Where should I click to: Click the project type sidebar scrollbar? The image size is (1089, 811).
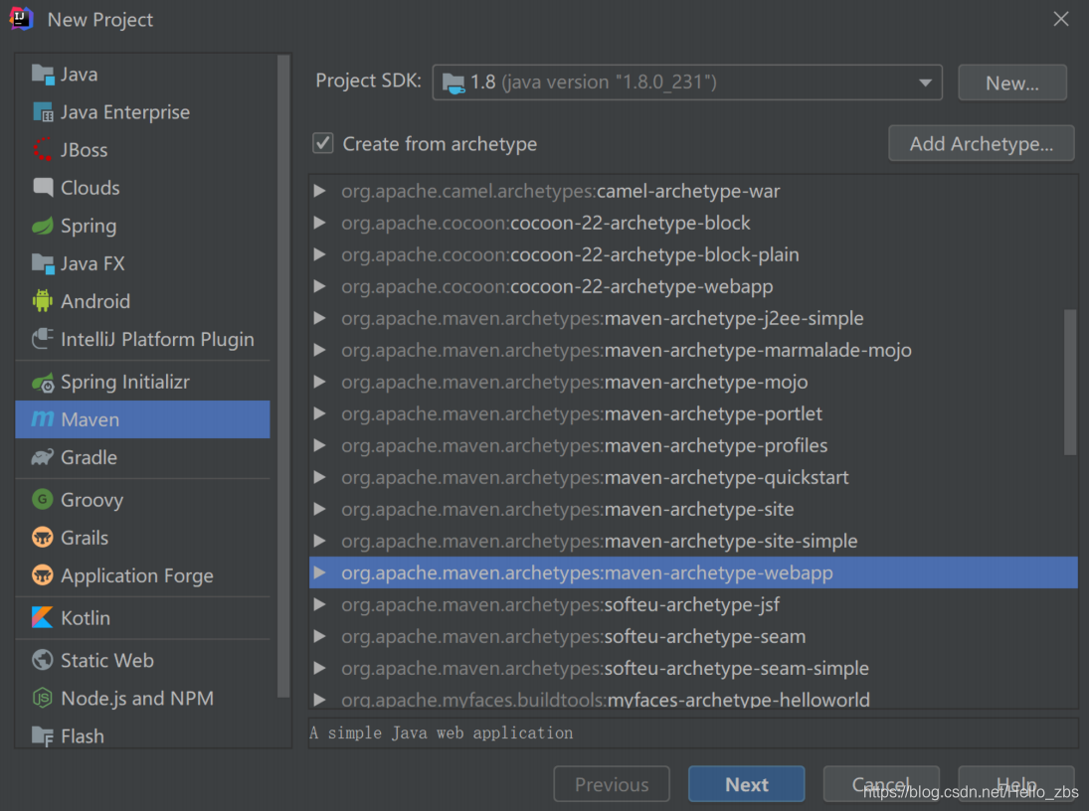coord(283,375)
